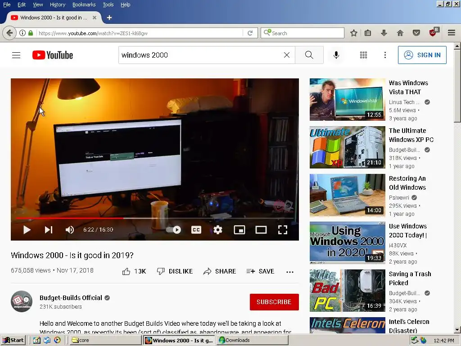Mute the video volume speaker icon
This screenshot has height=346, width=461.
point(70,230)
